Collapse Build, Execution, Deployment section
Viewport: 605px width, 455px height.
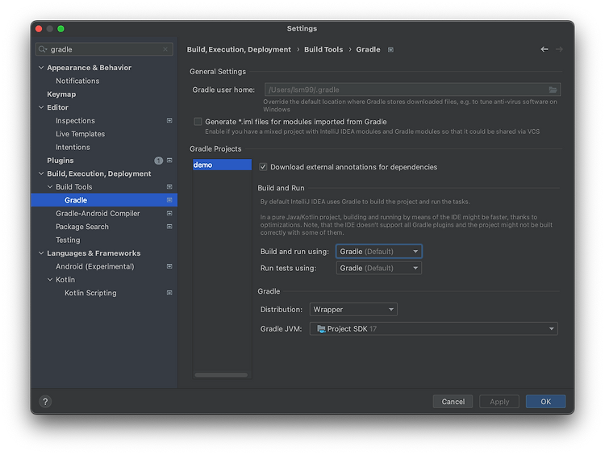pyautogui.click(x=41, y=173)
